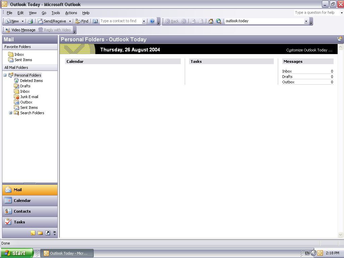This screenshot has width=344, height=258.
Task: Open the Go menu
Action: pyautogui.click(x=44, y=13)
